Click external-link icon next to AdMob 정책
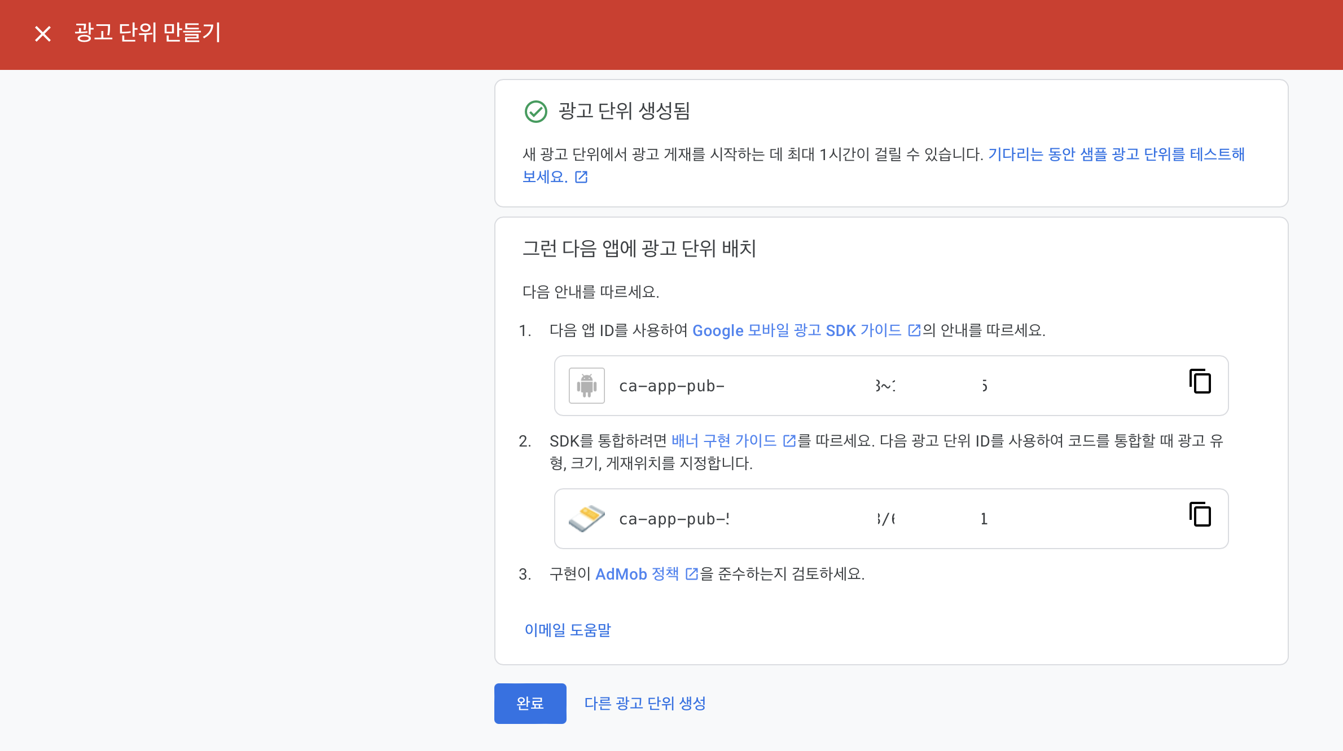1343x751 pixels. [x=691, y=574]
